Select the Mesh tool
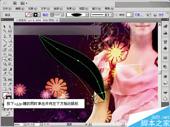This screenshot has width=170, height=127. coord(4,69)
